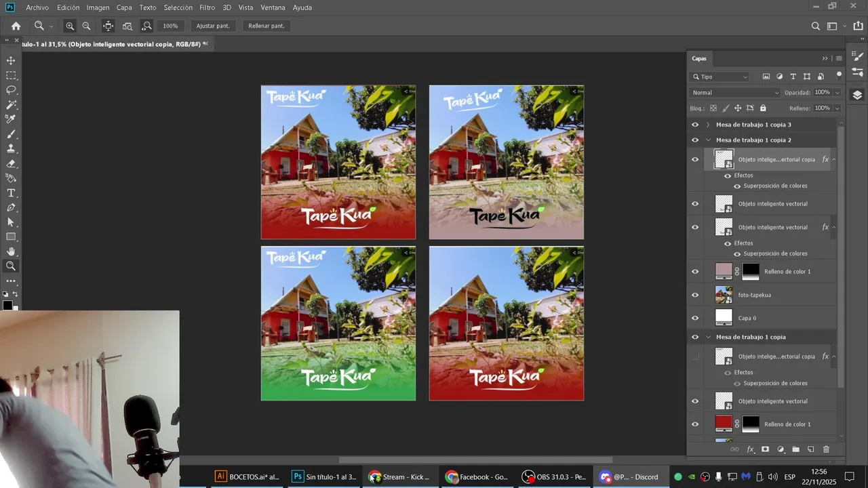
Task: Select the Rectangle shape tool
Action: tap(11, 237)
